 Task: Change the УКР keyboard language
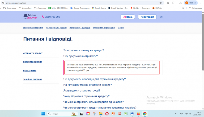(x=181, y=114)
